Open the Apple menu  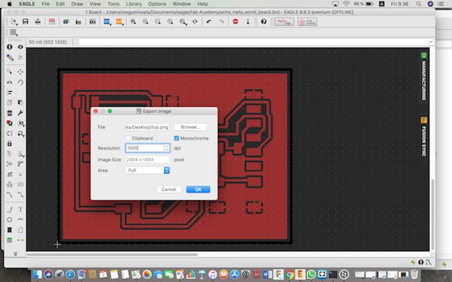[10, 4]
